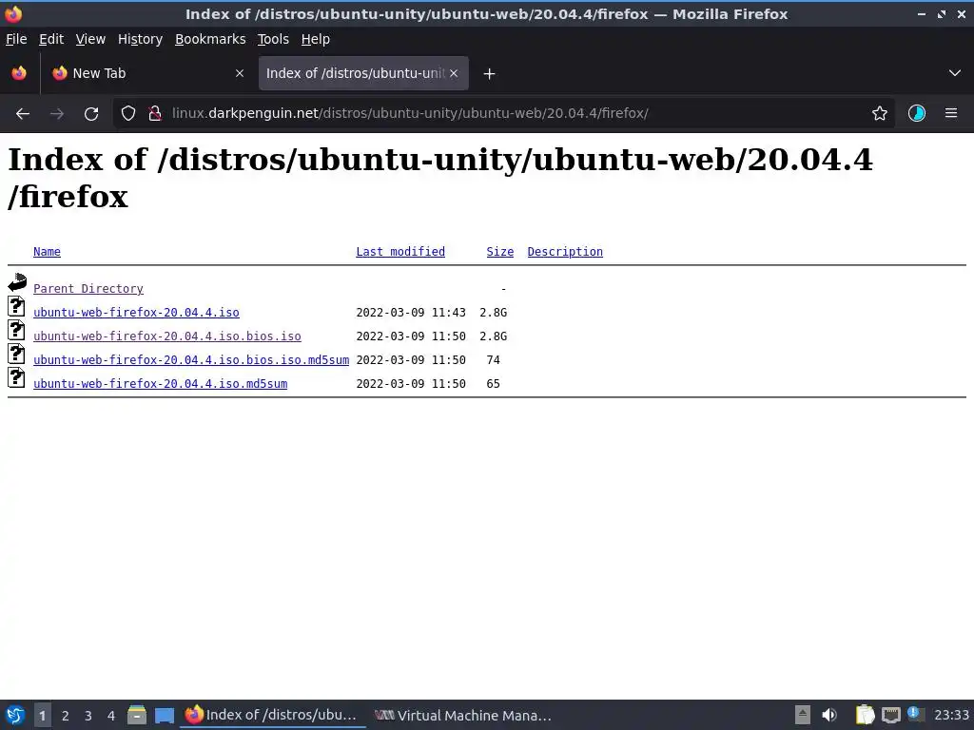Open a new tab with plus button
Viewport: 974px width, 730px height.
(x=490, y=74)
